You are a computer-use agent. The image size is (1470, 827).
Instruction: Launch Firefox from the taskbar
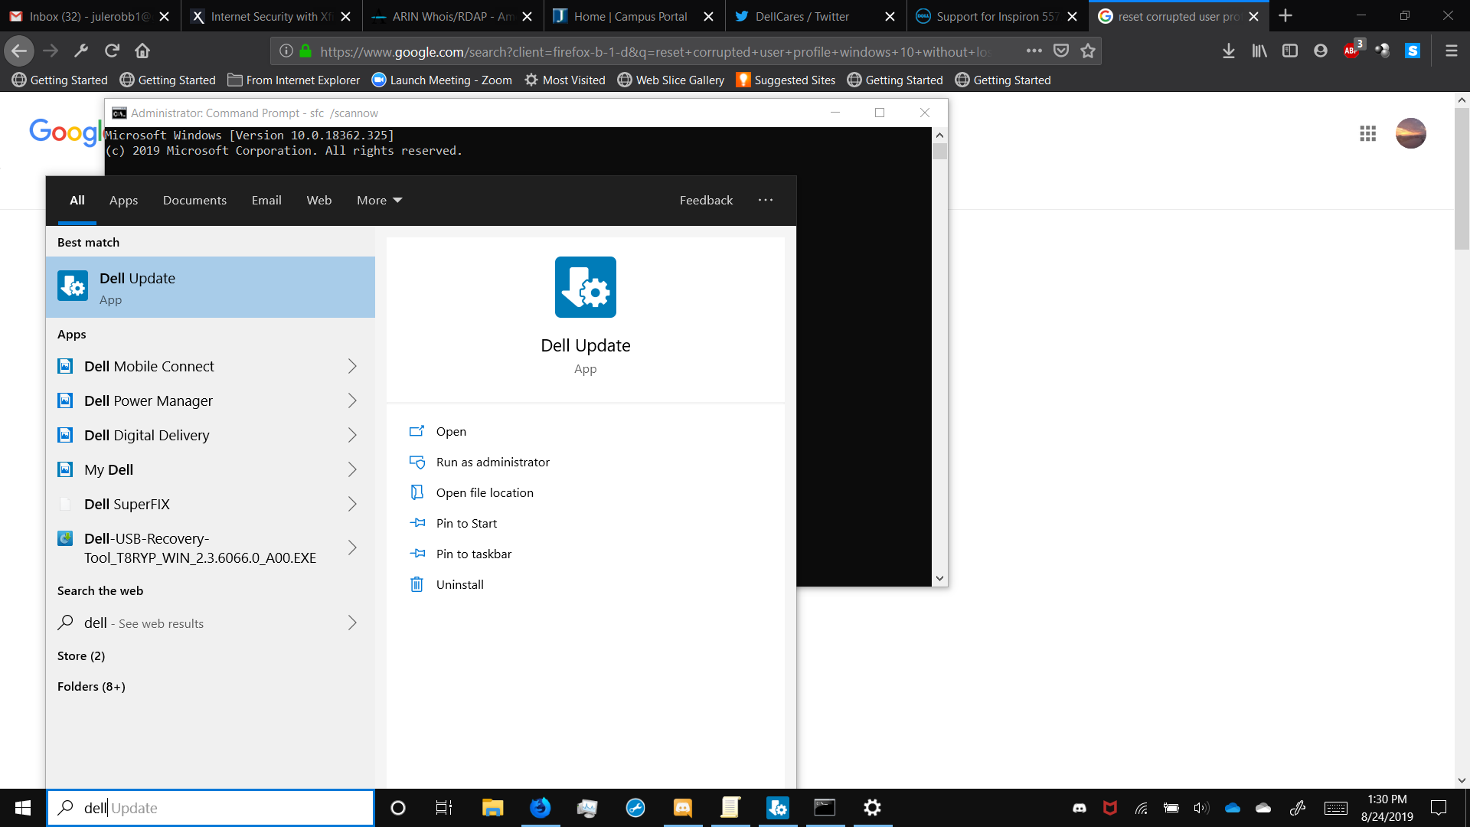pos(541,808)
